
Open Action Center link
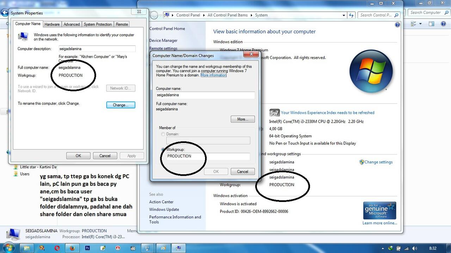161,202
